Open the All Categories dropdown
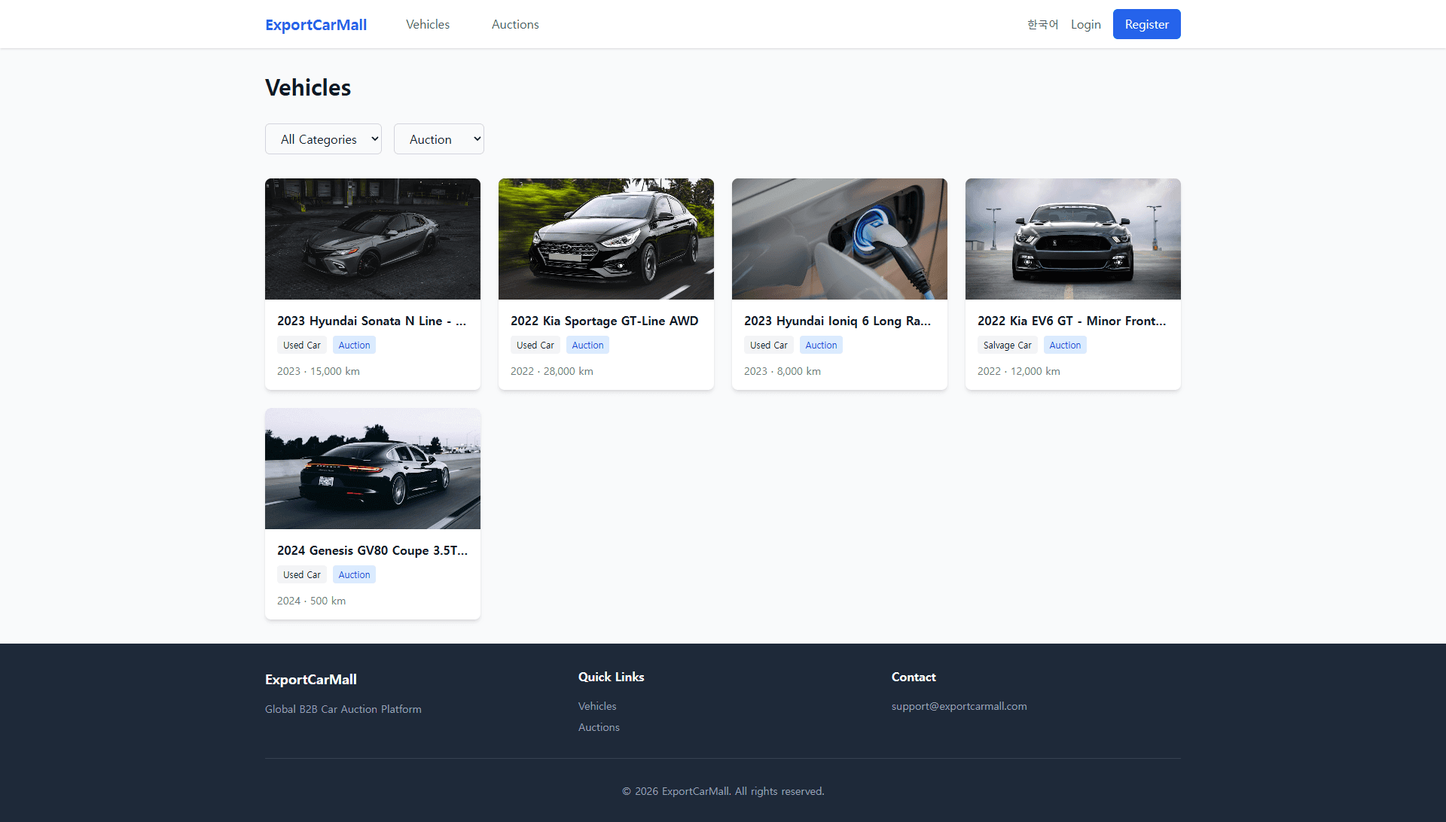Viewport: 1446px width, 822px height. click(x=323, y=139)
